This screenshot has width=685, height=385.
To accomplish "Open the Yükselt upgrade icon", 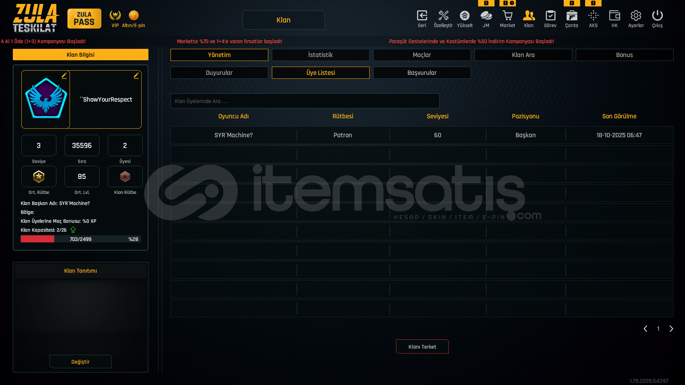I will pos(465,16).
